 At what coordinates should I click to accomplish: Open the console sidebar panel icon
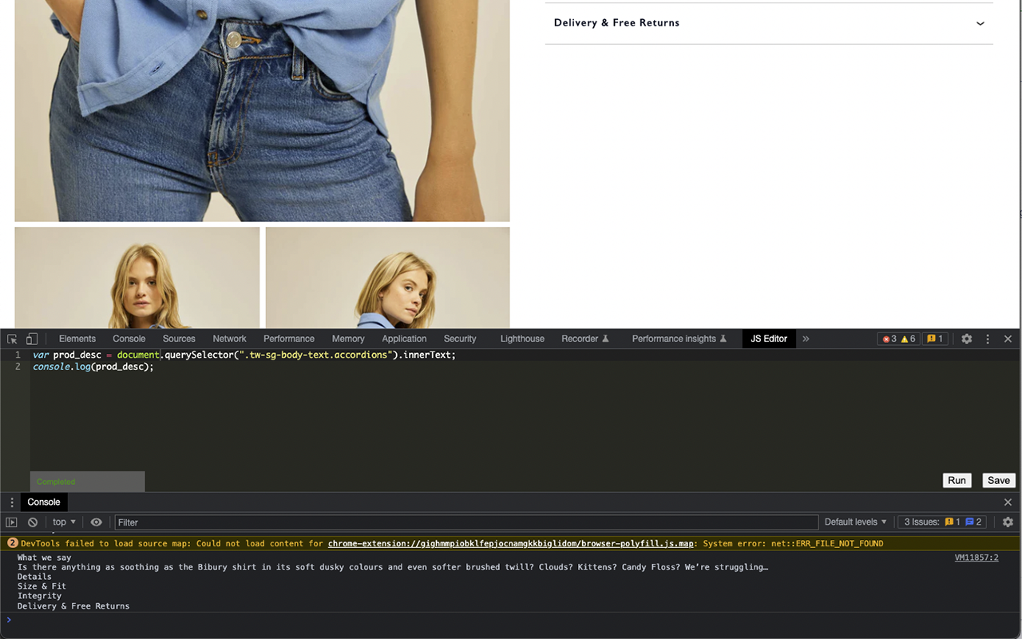[11, 522]
